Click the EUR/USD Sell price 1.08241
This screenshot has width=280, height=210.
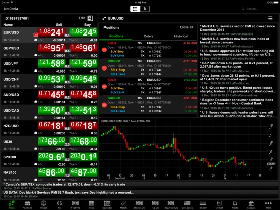pos(51,32)
